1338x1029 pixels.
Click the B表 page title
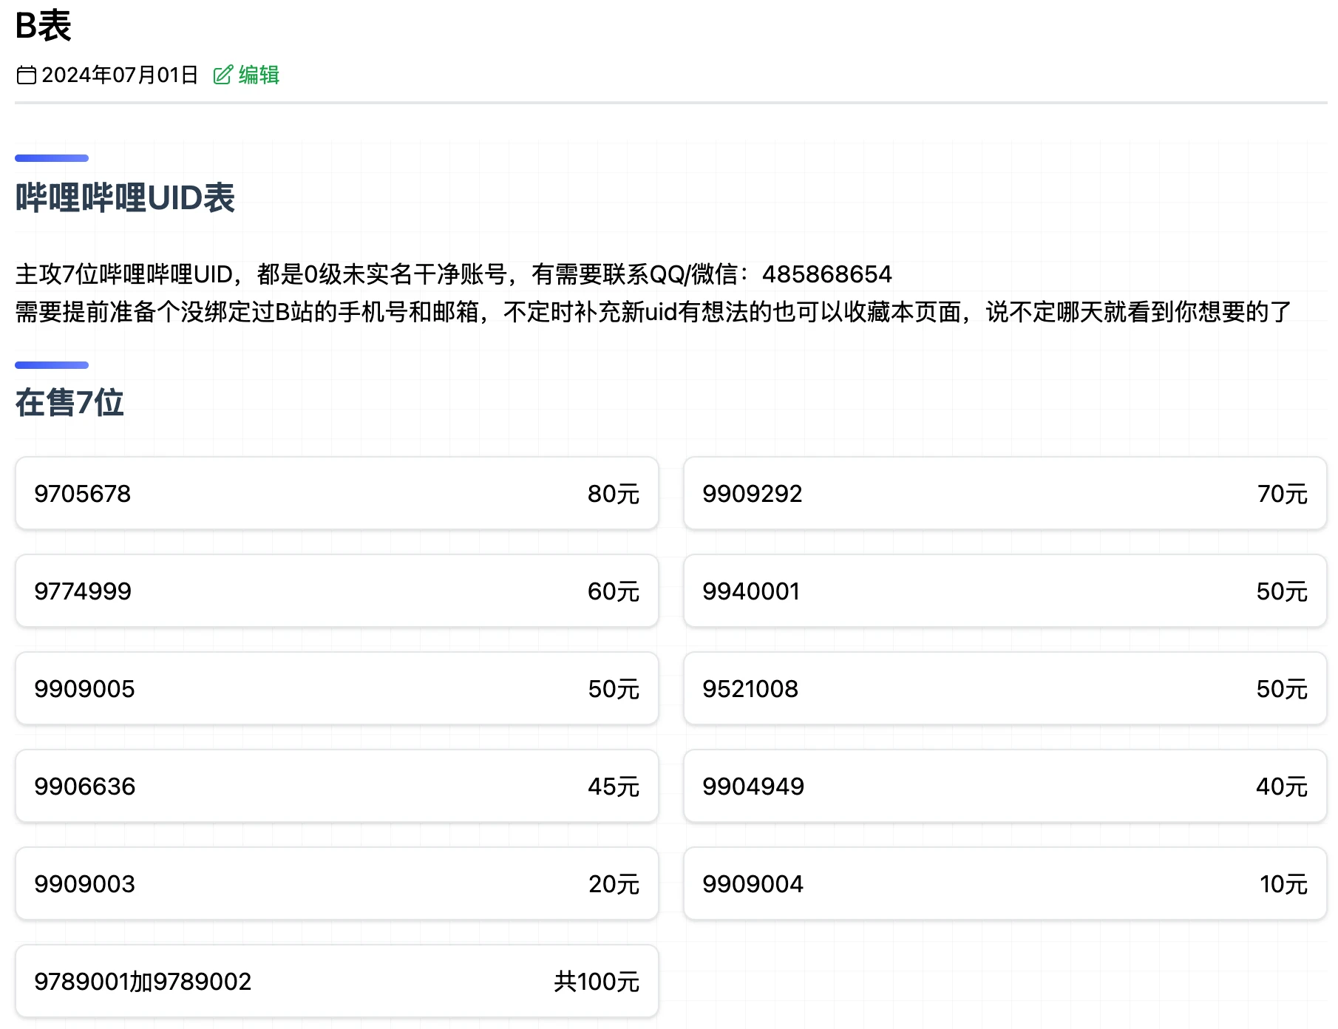(x=44, y=26)
